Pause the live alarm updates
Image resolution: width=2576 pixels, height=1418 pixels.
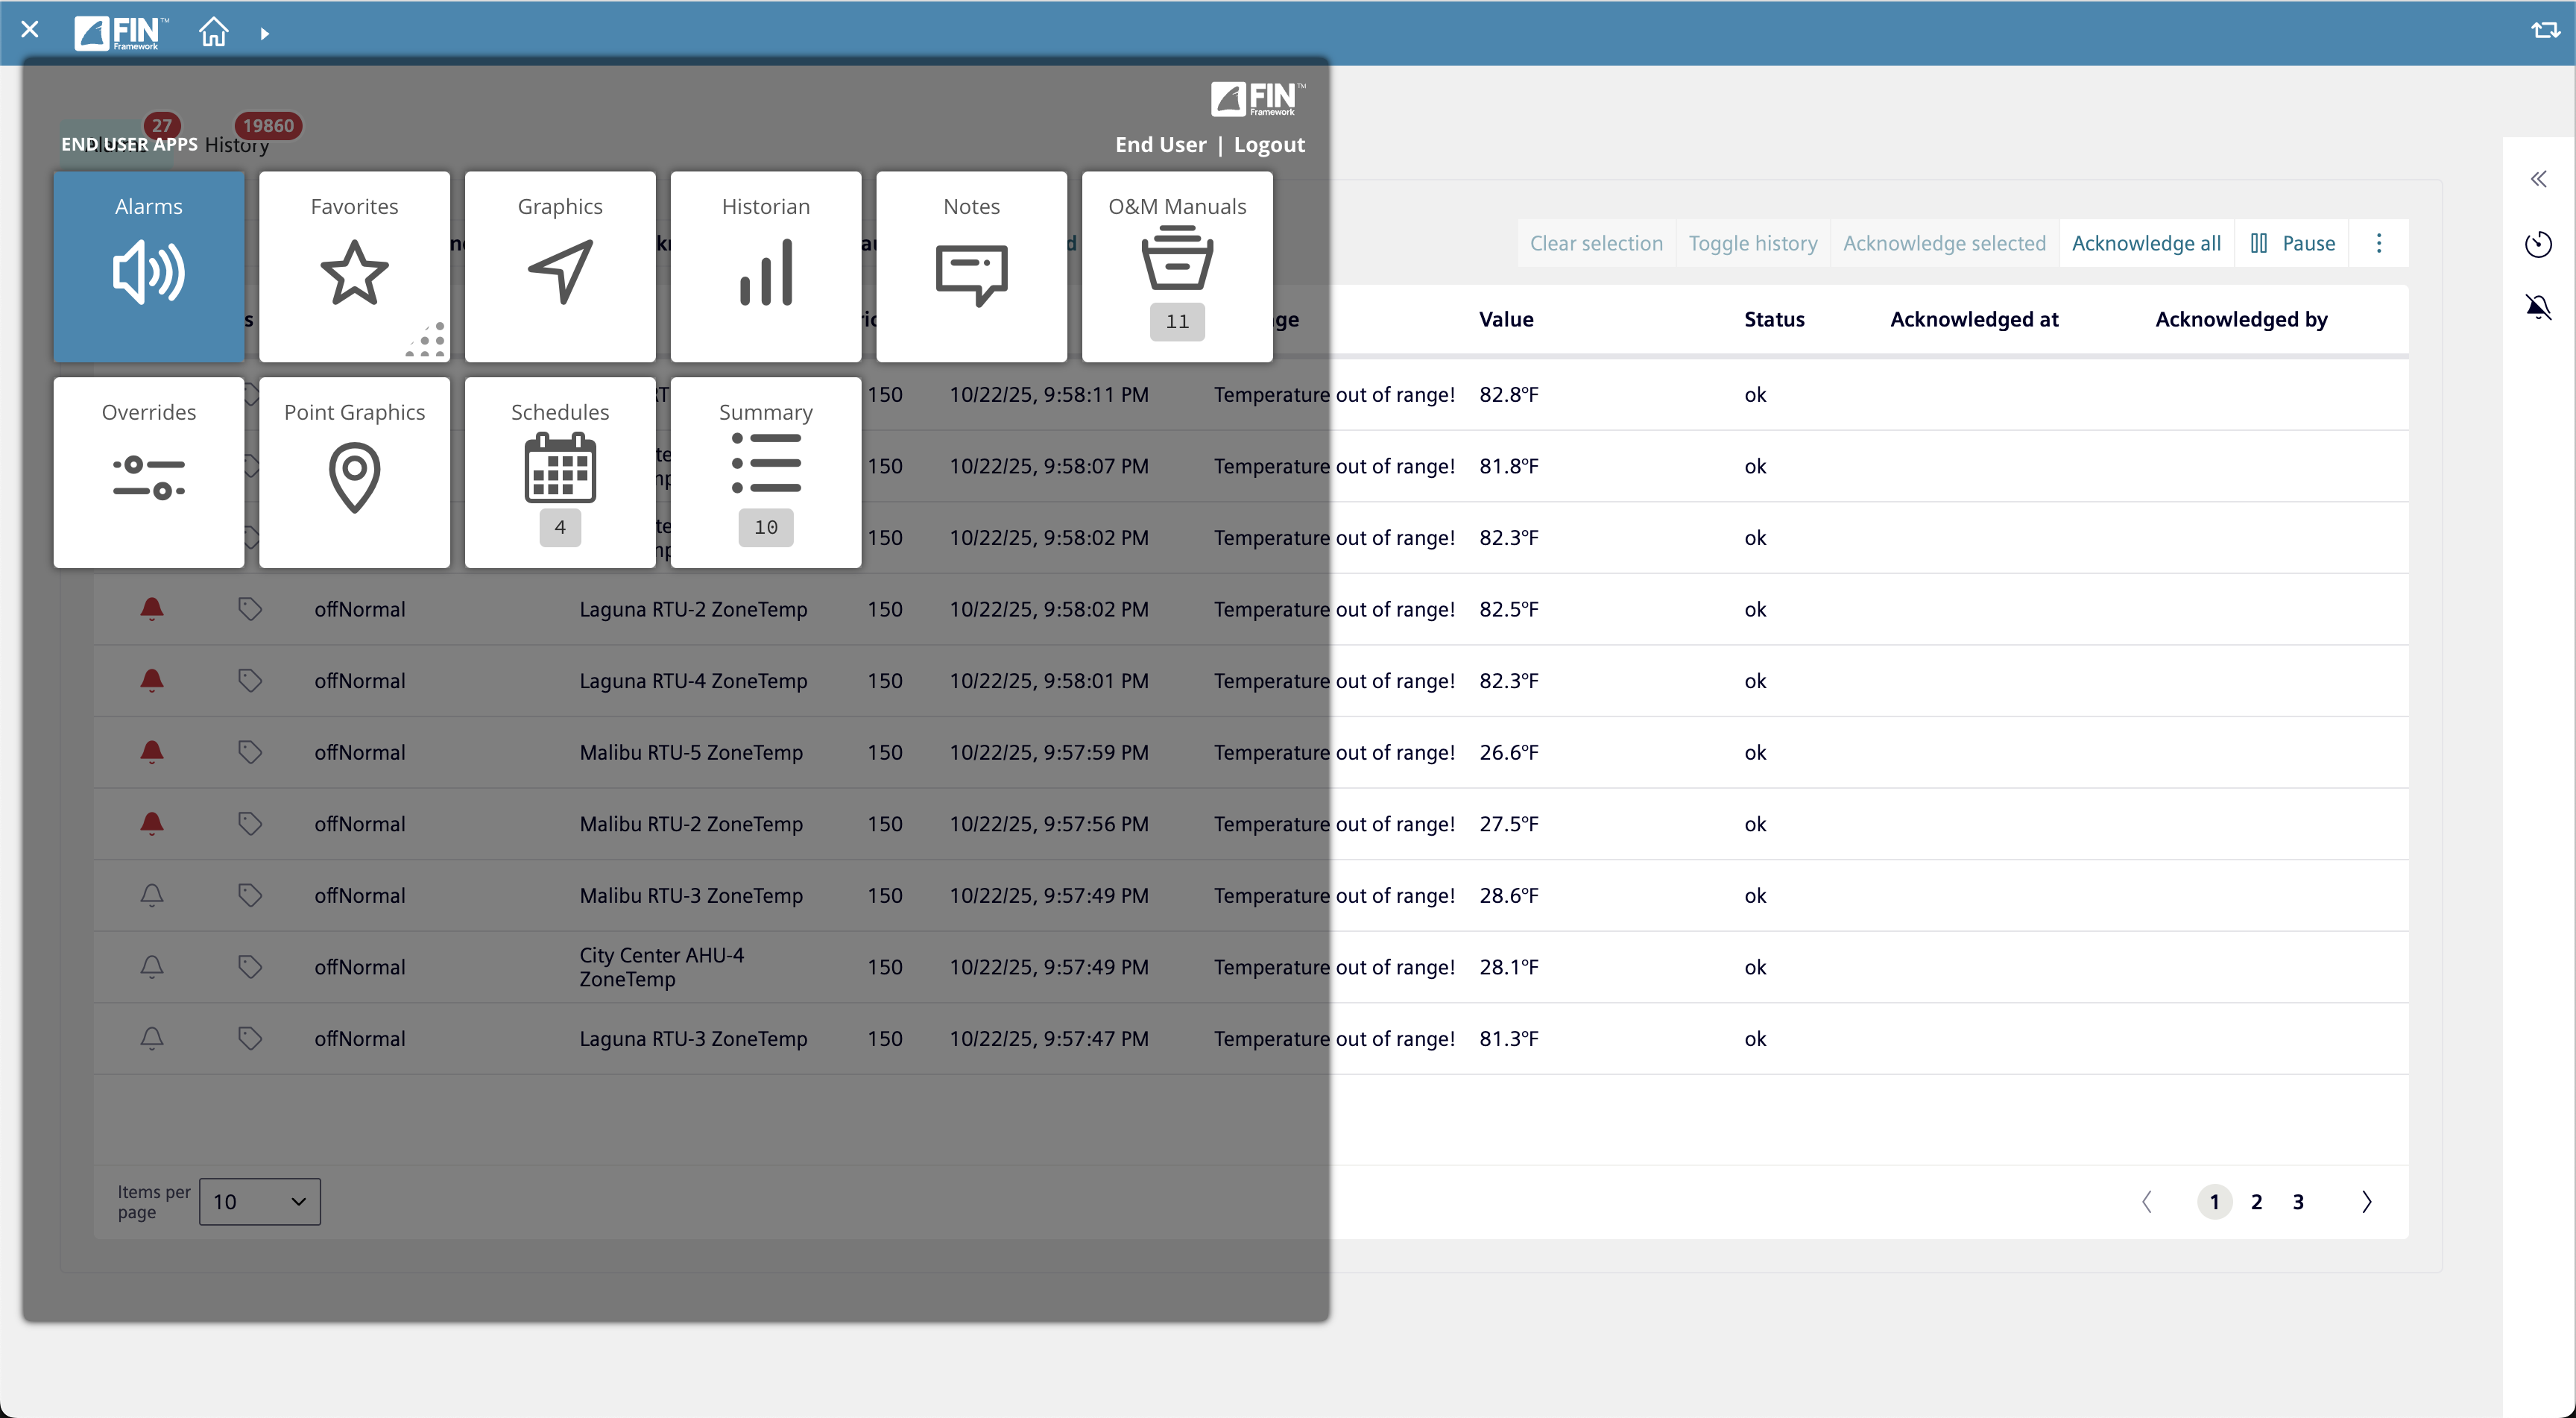point(2292,243)
